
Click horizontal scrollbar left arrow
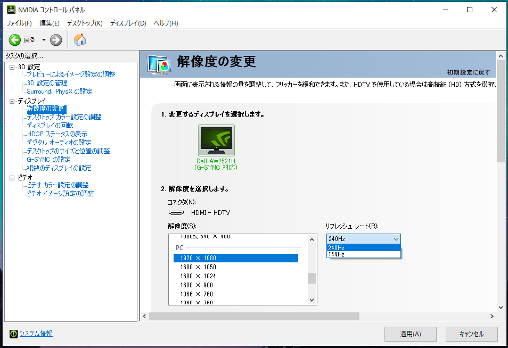click(x=144, y=316)
